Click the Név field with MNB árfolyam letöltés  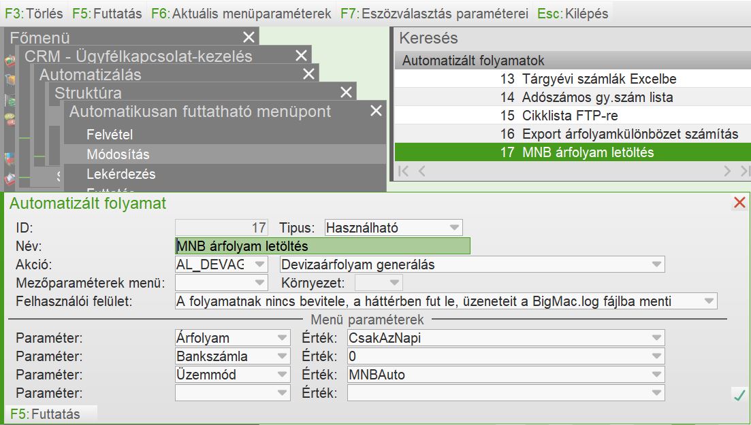323,246
